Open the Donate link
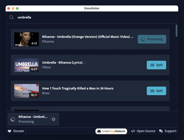 [x=16, y=131]
